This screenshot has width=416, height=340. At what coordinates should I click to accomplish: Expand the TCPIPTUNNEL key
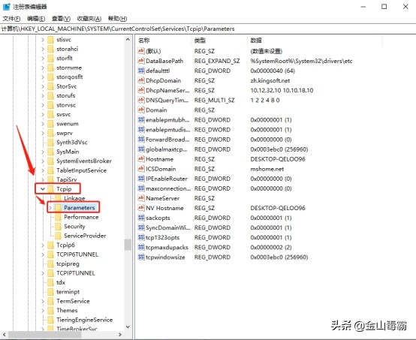coord(43,273)
